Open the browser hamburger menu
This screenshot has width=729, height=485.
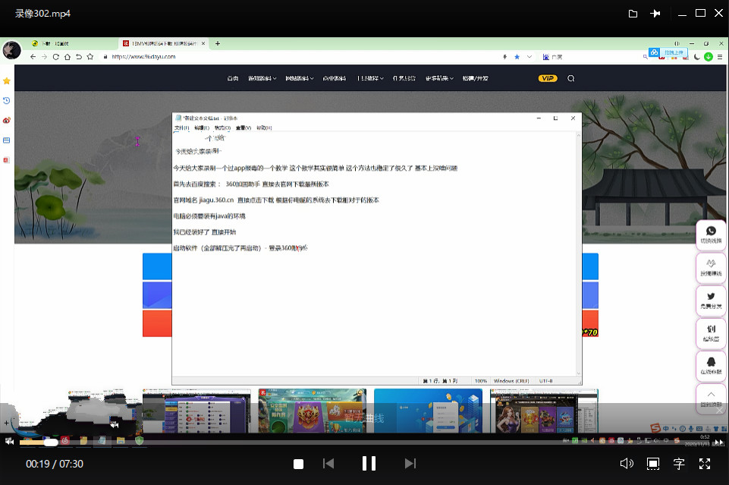[720, 57]
